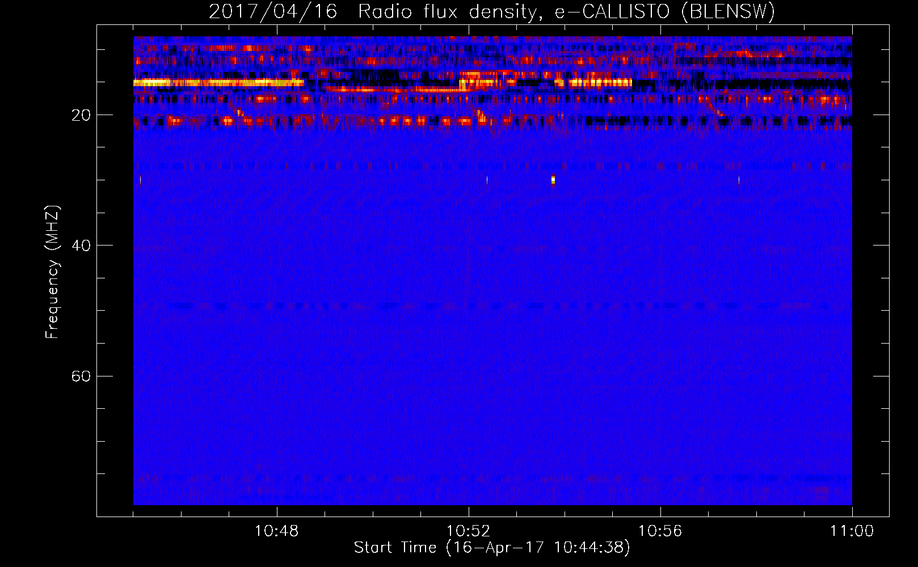Click the 'Start Time (16-Apr-17 10:44:38)' label
The width and height of the screenshot is (918, 567).
492,548
